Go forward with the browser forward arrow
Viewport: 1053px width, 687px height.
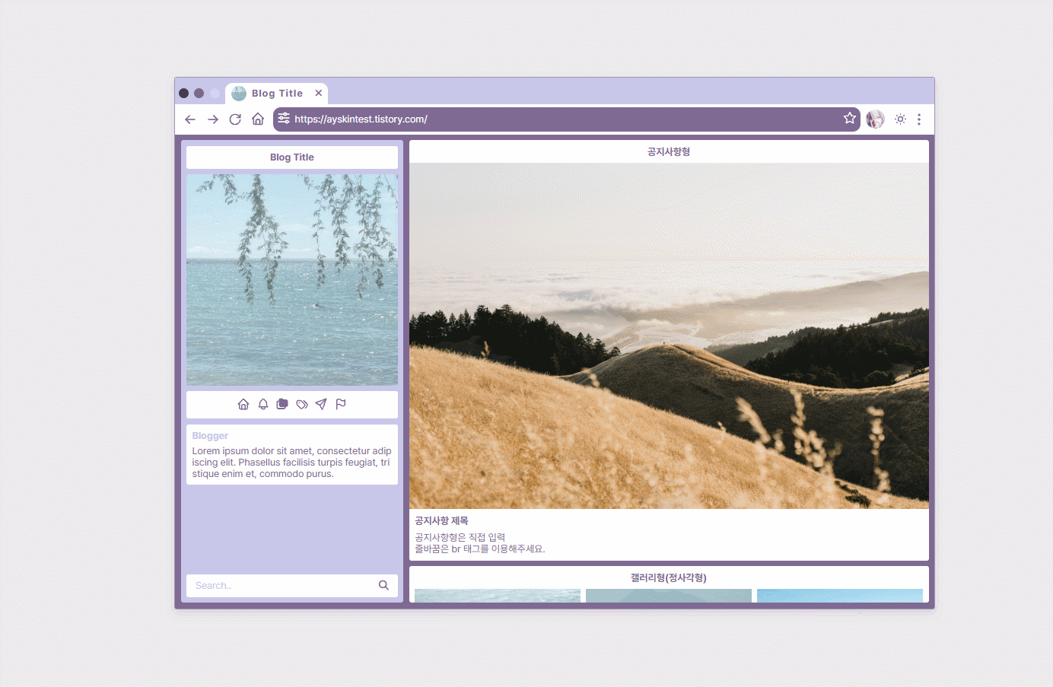coord(213,119)
